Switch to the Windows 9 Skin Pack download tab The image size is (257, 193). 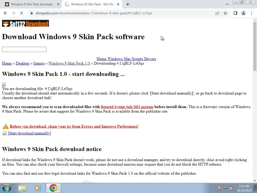coord(31,5)
